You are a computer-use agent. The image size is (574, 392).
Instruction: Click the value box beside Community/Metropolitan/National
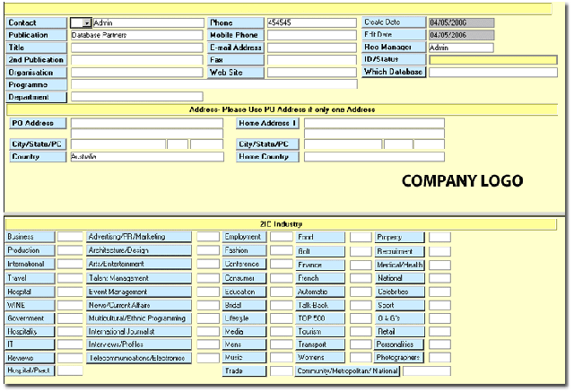(x=427, y=370)
